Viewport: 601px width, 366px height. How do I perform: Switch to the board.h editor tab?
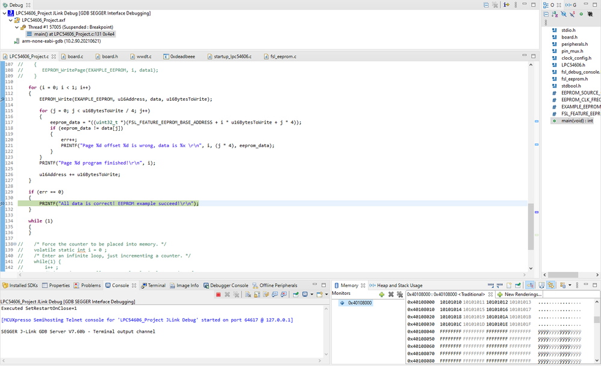(x=107, y=57)
